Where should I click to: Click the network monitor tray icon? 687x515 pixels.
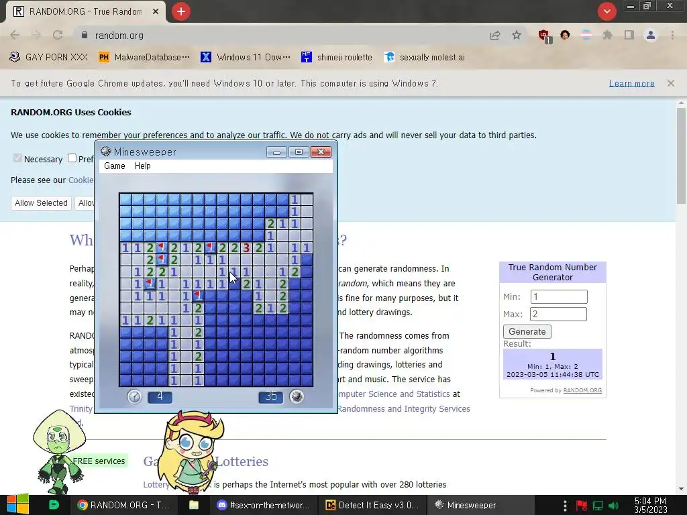click(598, 506)
